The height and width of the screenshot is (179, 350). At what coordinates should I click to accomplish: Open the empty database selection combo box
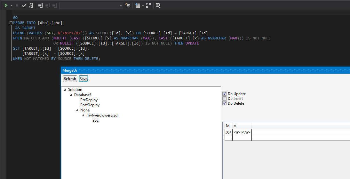pos(91,5)
